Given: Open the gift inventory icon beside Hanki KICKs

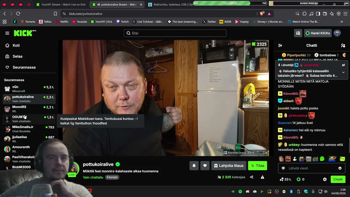Looking at the screenshot, I should pos(298,33).
